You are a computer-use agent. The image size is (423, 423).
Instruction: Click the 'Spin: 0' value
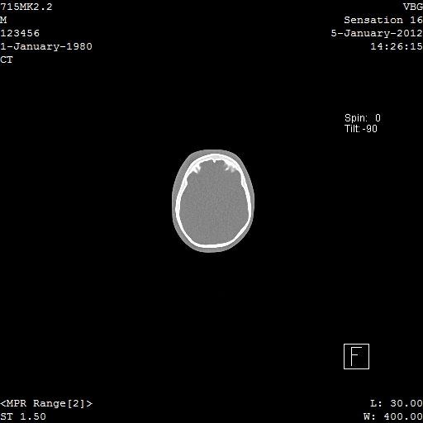tap(363, 118)
